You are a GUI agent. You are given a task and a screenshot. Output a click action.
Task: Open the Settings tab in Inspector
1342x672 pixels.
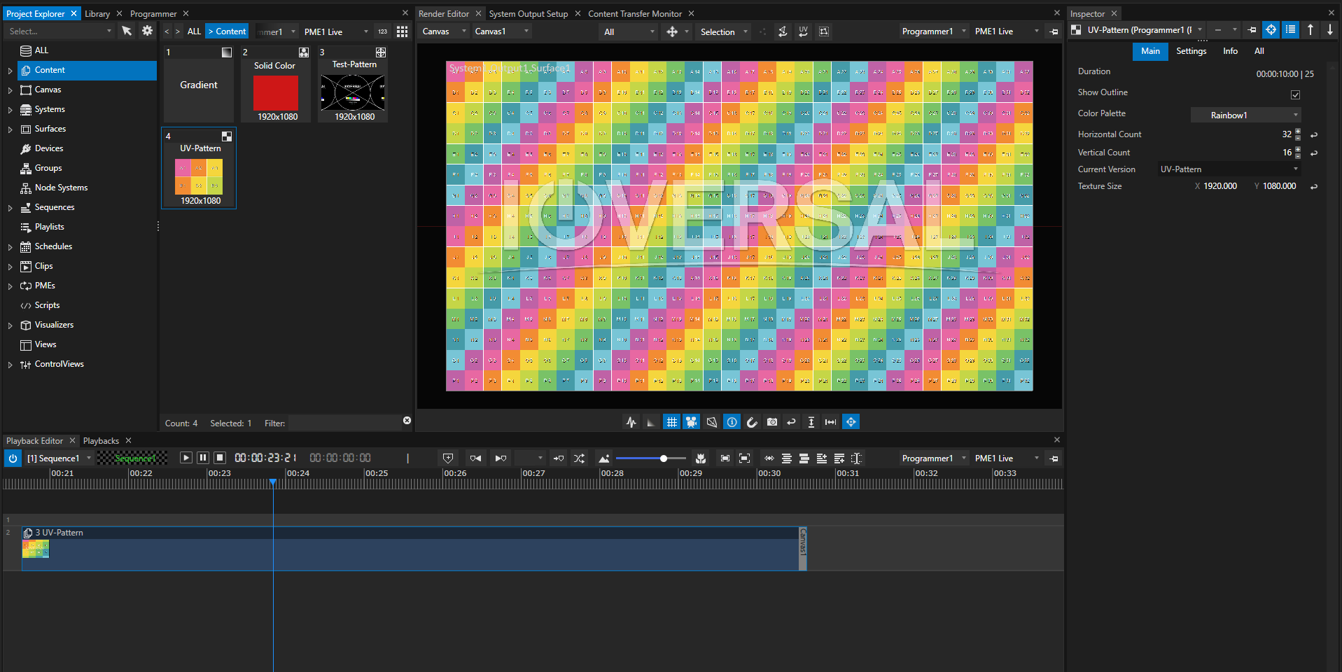click(x=1191, y=51)
